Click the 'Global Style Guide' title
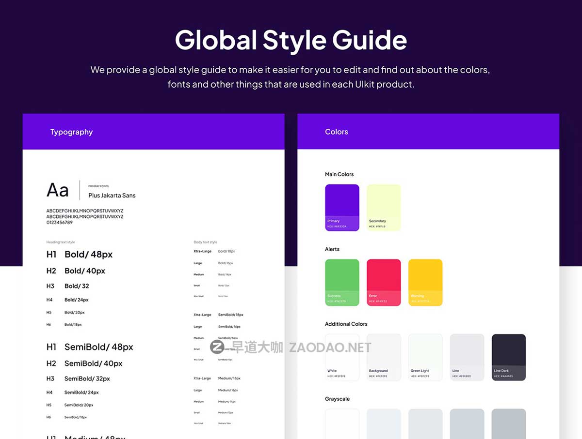582x439 pixels. [291, 40]
